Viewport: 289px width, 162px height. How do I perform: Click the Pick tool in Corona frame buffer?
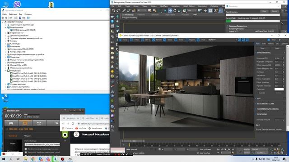point(201,40)
